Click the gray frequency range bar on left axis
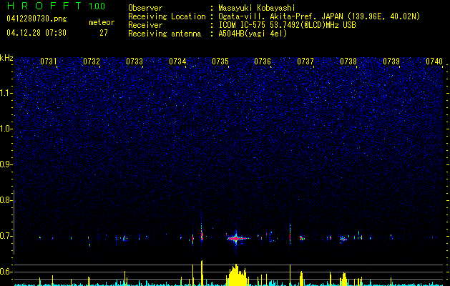The image size is (450, 286). click(x=14, y=222)
